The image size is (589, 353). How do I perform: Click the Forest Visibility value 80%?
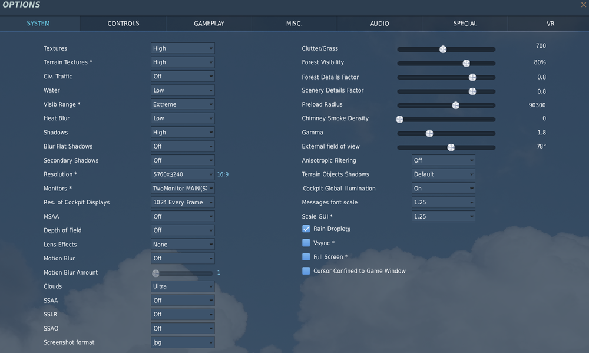(x=540, y=62)
